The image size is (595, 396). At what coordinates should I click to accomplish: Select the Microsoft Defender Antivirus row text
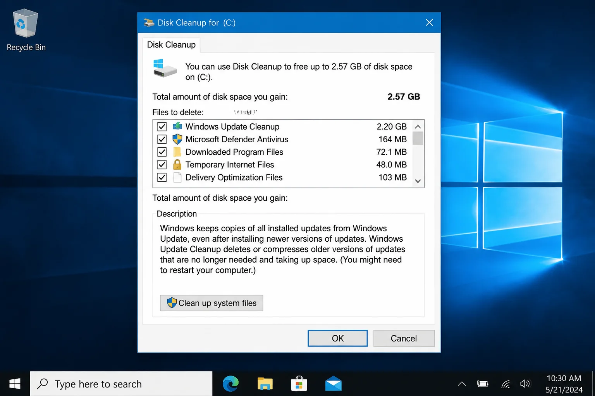point(237,139)
